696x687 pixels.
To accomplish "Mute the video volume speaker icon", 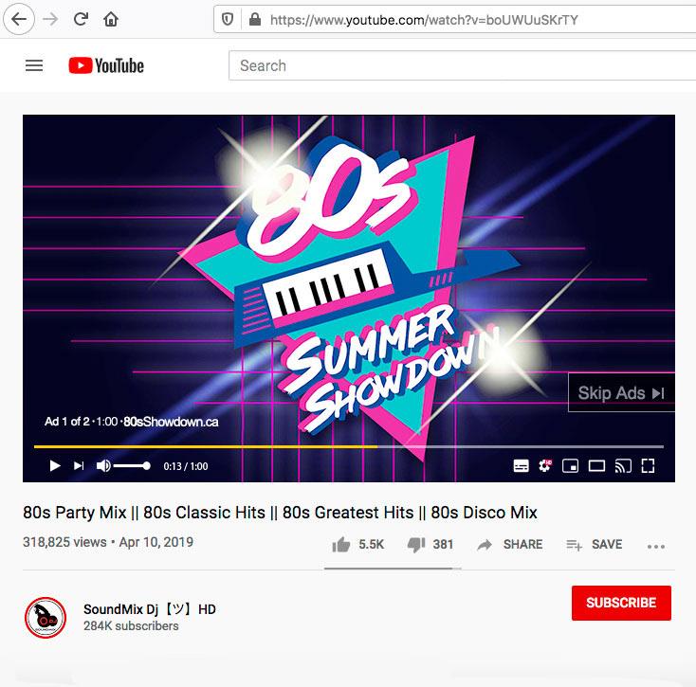I will coord(103,465).
